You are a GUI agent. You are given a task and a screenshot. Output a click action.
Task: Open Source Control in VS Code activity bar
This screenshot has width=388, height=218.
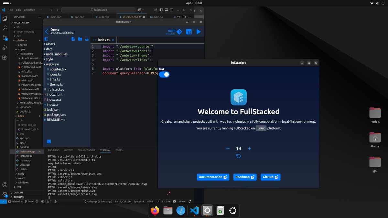[5, 38]
